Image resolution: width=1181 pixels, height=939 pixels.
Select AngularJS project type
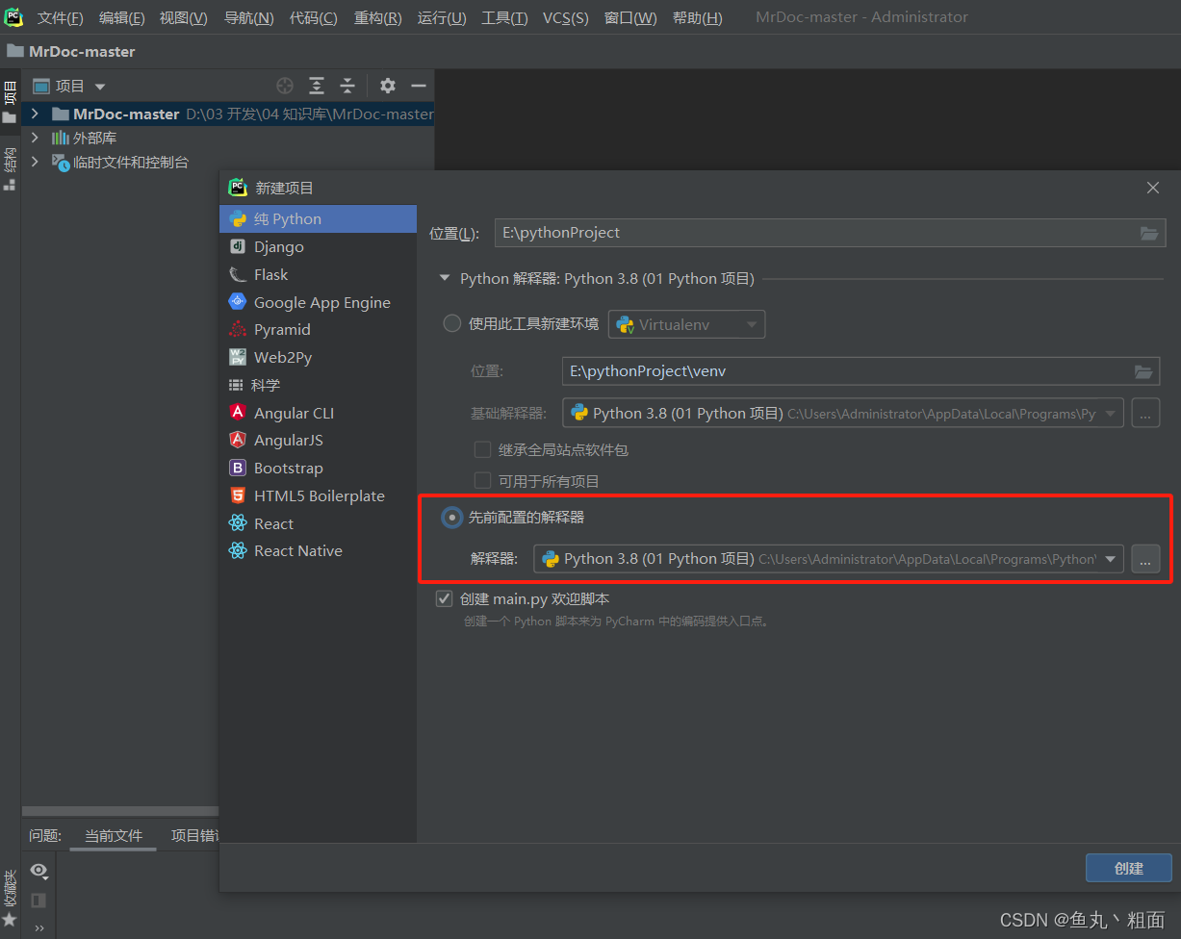coord(319,440)
